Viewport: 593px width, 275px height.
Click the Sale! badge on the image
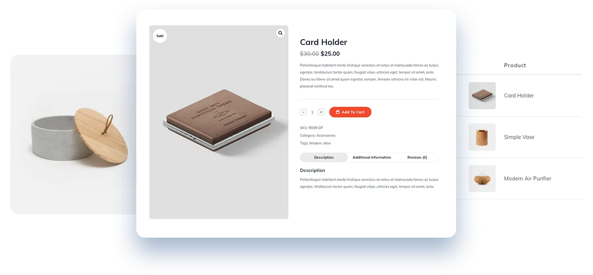(x=160, y=36)
